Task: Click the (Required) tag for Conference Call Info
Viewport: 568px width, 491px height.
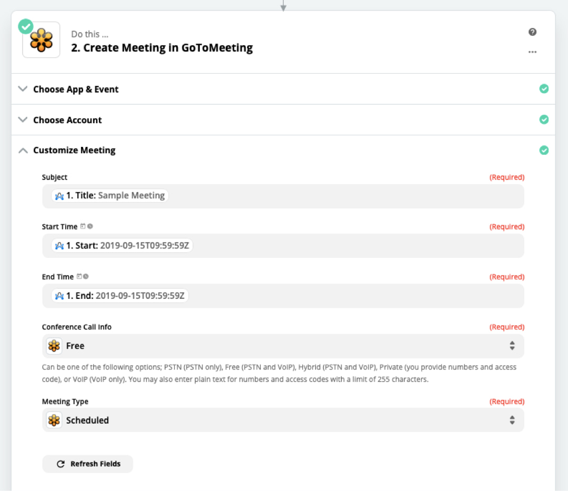Action: click(x=507, y=327)
